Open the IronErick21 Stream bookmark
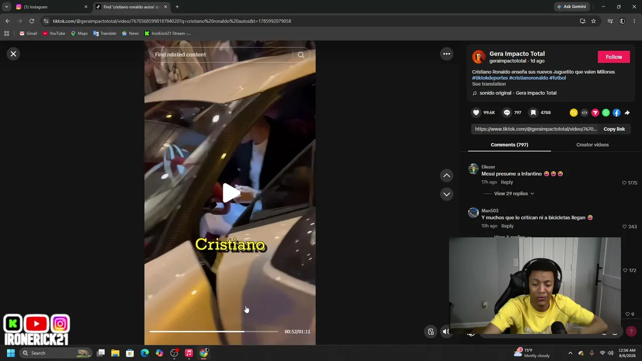 [x=168, y=34]
